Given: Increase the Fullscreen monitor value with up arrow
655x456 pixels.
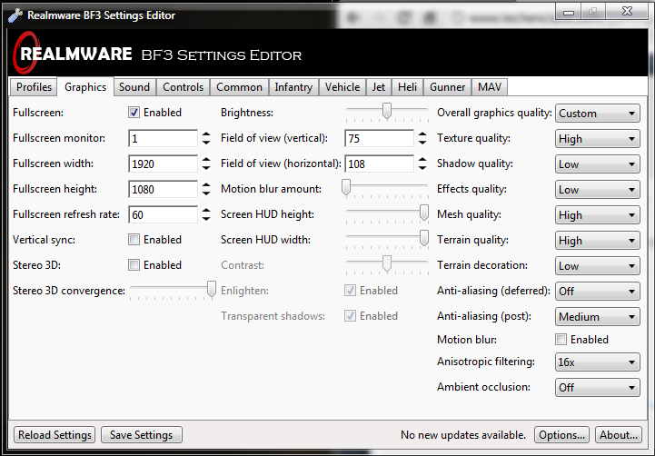Looking at the screenshot, I should (x=206, y=134).
